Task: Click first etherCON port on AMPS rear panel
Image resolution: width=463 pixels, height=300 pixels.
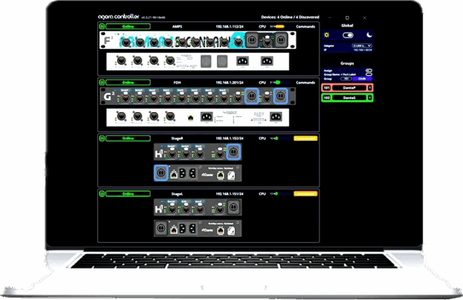Action: (x=121, y=61)
